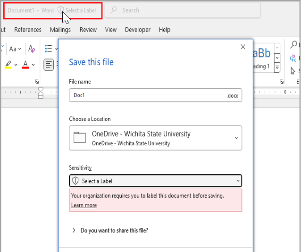Click Clear All Formatting icon
The width and height of the screenshot is (301, 252).
[32, 49]
